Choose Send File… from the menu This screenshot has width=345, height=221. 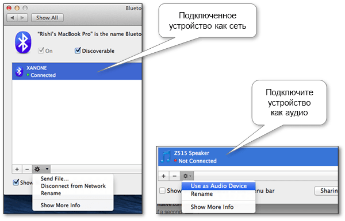[55, 179]
